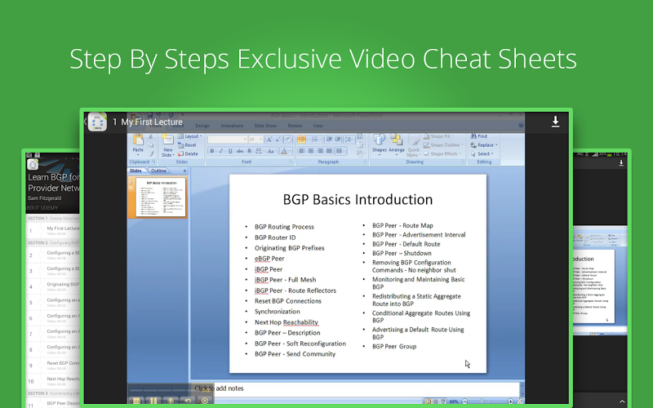
Task: Click the Decrease List Level icon
Action: (329, 140)
